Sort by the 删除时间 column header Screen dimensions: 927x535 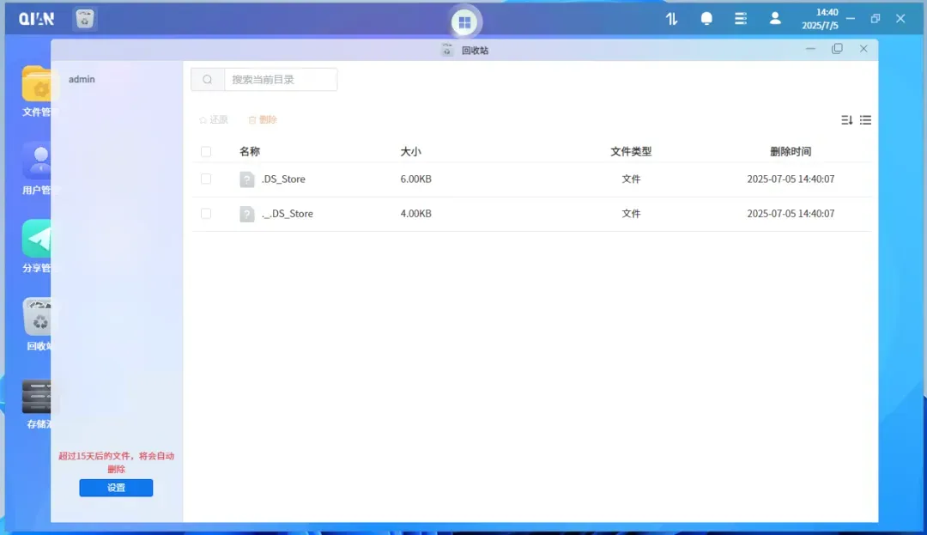coord(791,151)
